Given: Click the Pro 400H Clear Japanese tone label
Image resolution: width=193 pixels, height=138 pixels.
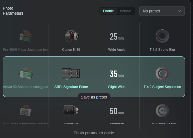Looking at the screenshot, I should tap(26, 50).
